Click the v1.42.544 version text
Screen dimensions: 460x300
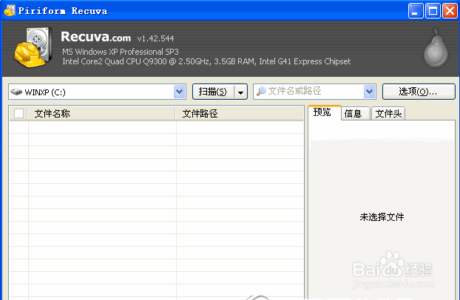pyautogui.click(x=155, y=38)
